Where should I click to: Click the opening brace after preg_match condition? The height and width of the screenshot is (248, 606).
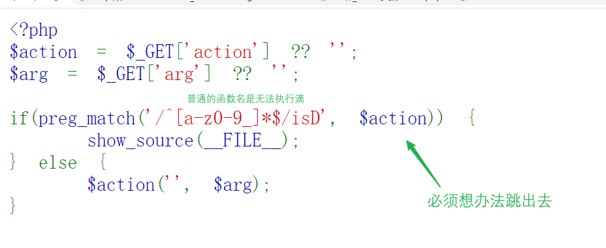[x=471, y=118]
